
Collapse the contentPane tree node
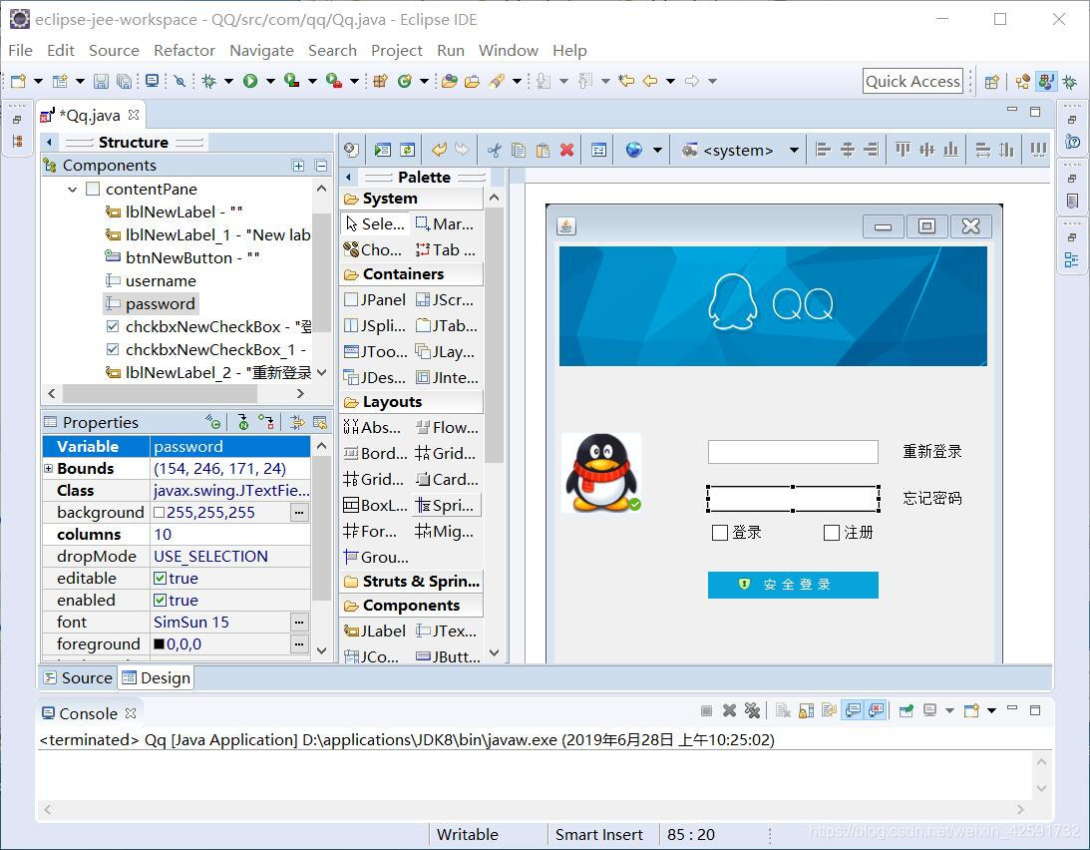point(72,190)
